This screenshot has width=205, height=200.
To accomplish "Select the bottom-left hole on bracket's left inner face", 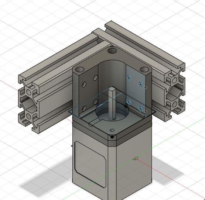I will (84, 108).
